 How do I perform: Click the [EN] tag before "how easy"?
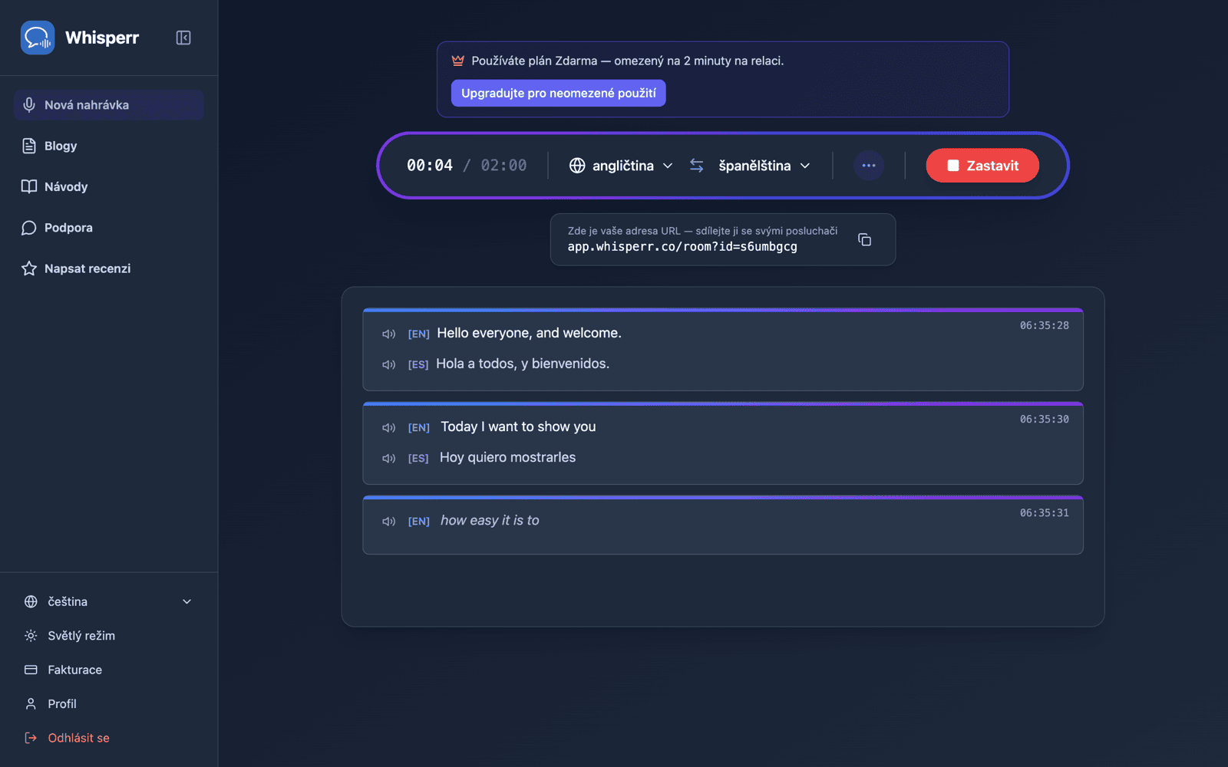(x=418, y=521)
